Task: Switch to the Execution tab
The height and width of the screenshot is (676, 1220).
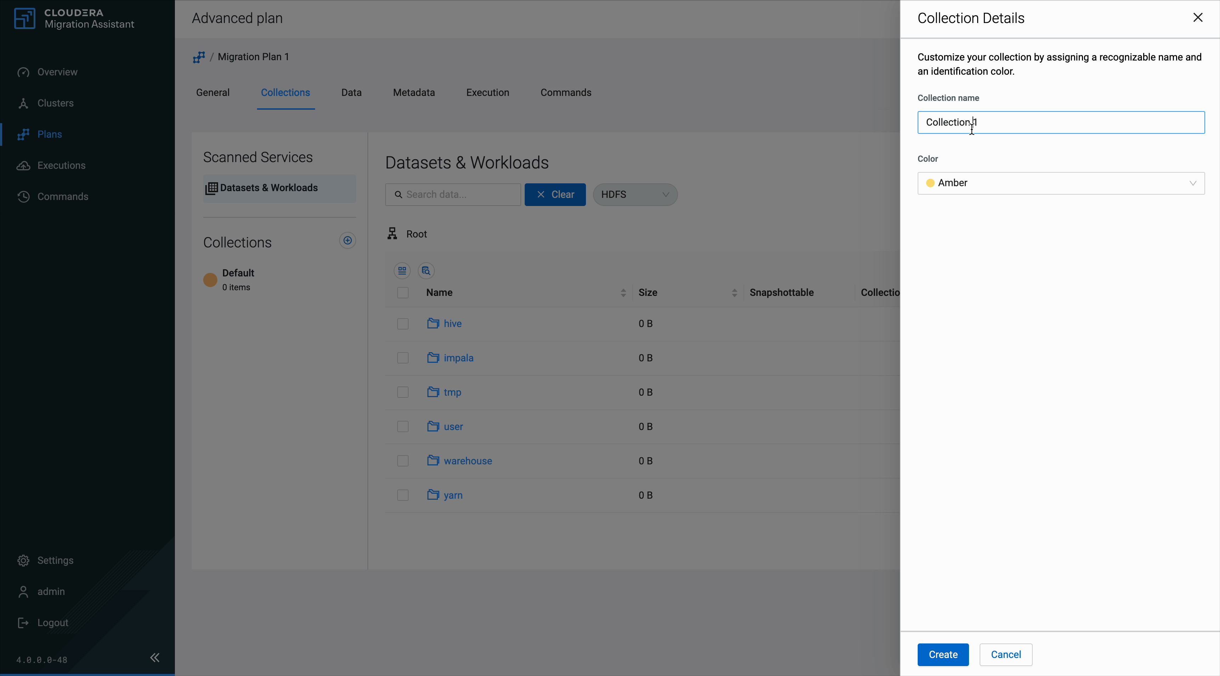Action: click(x=488, y=93)
